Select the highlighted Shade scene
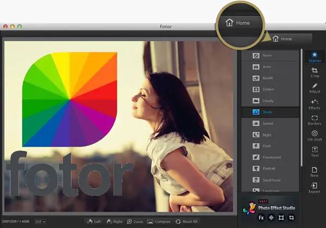 click(270, 112)
